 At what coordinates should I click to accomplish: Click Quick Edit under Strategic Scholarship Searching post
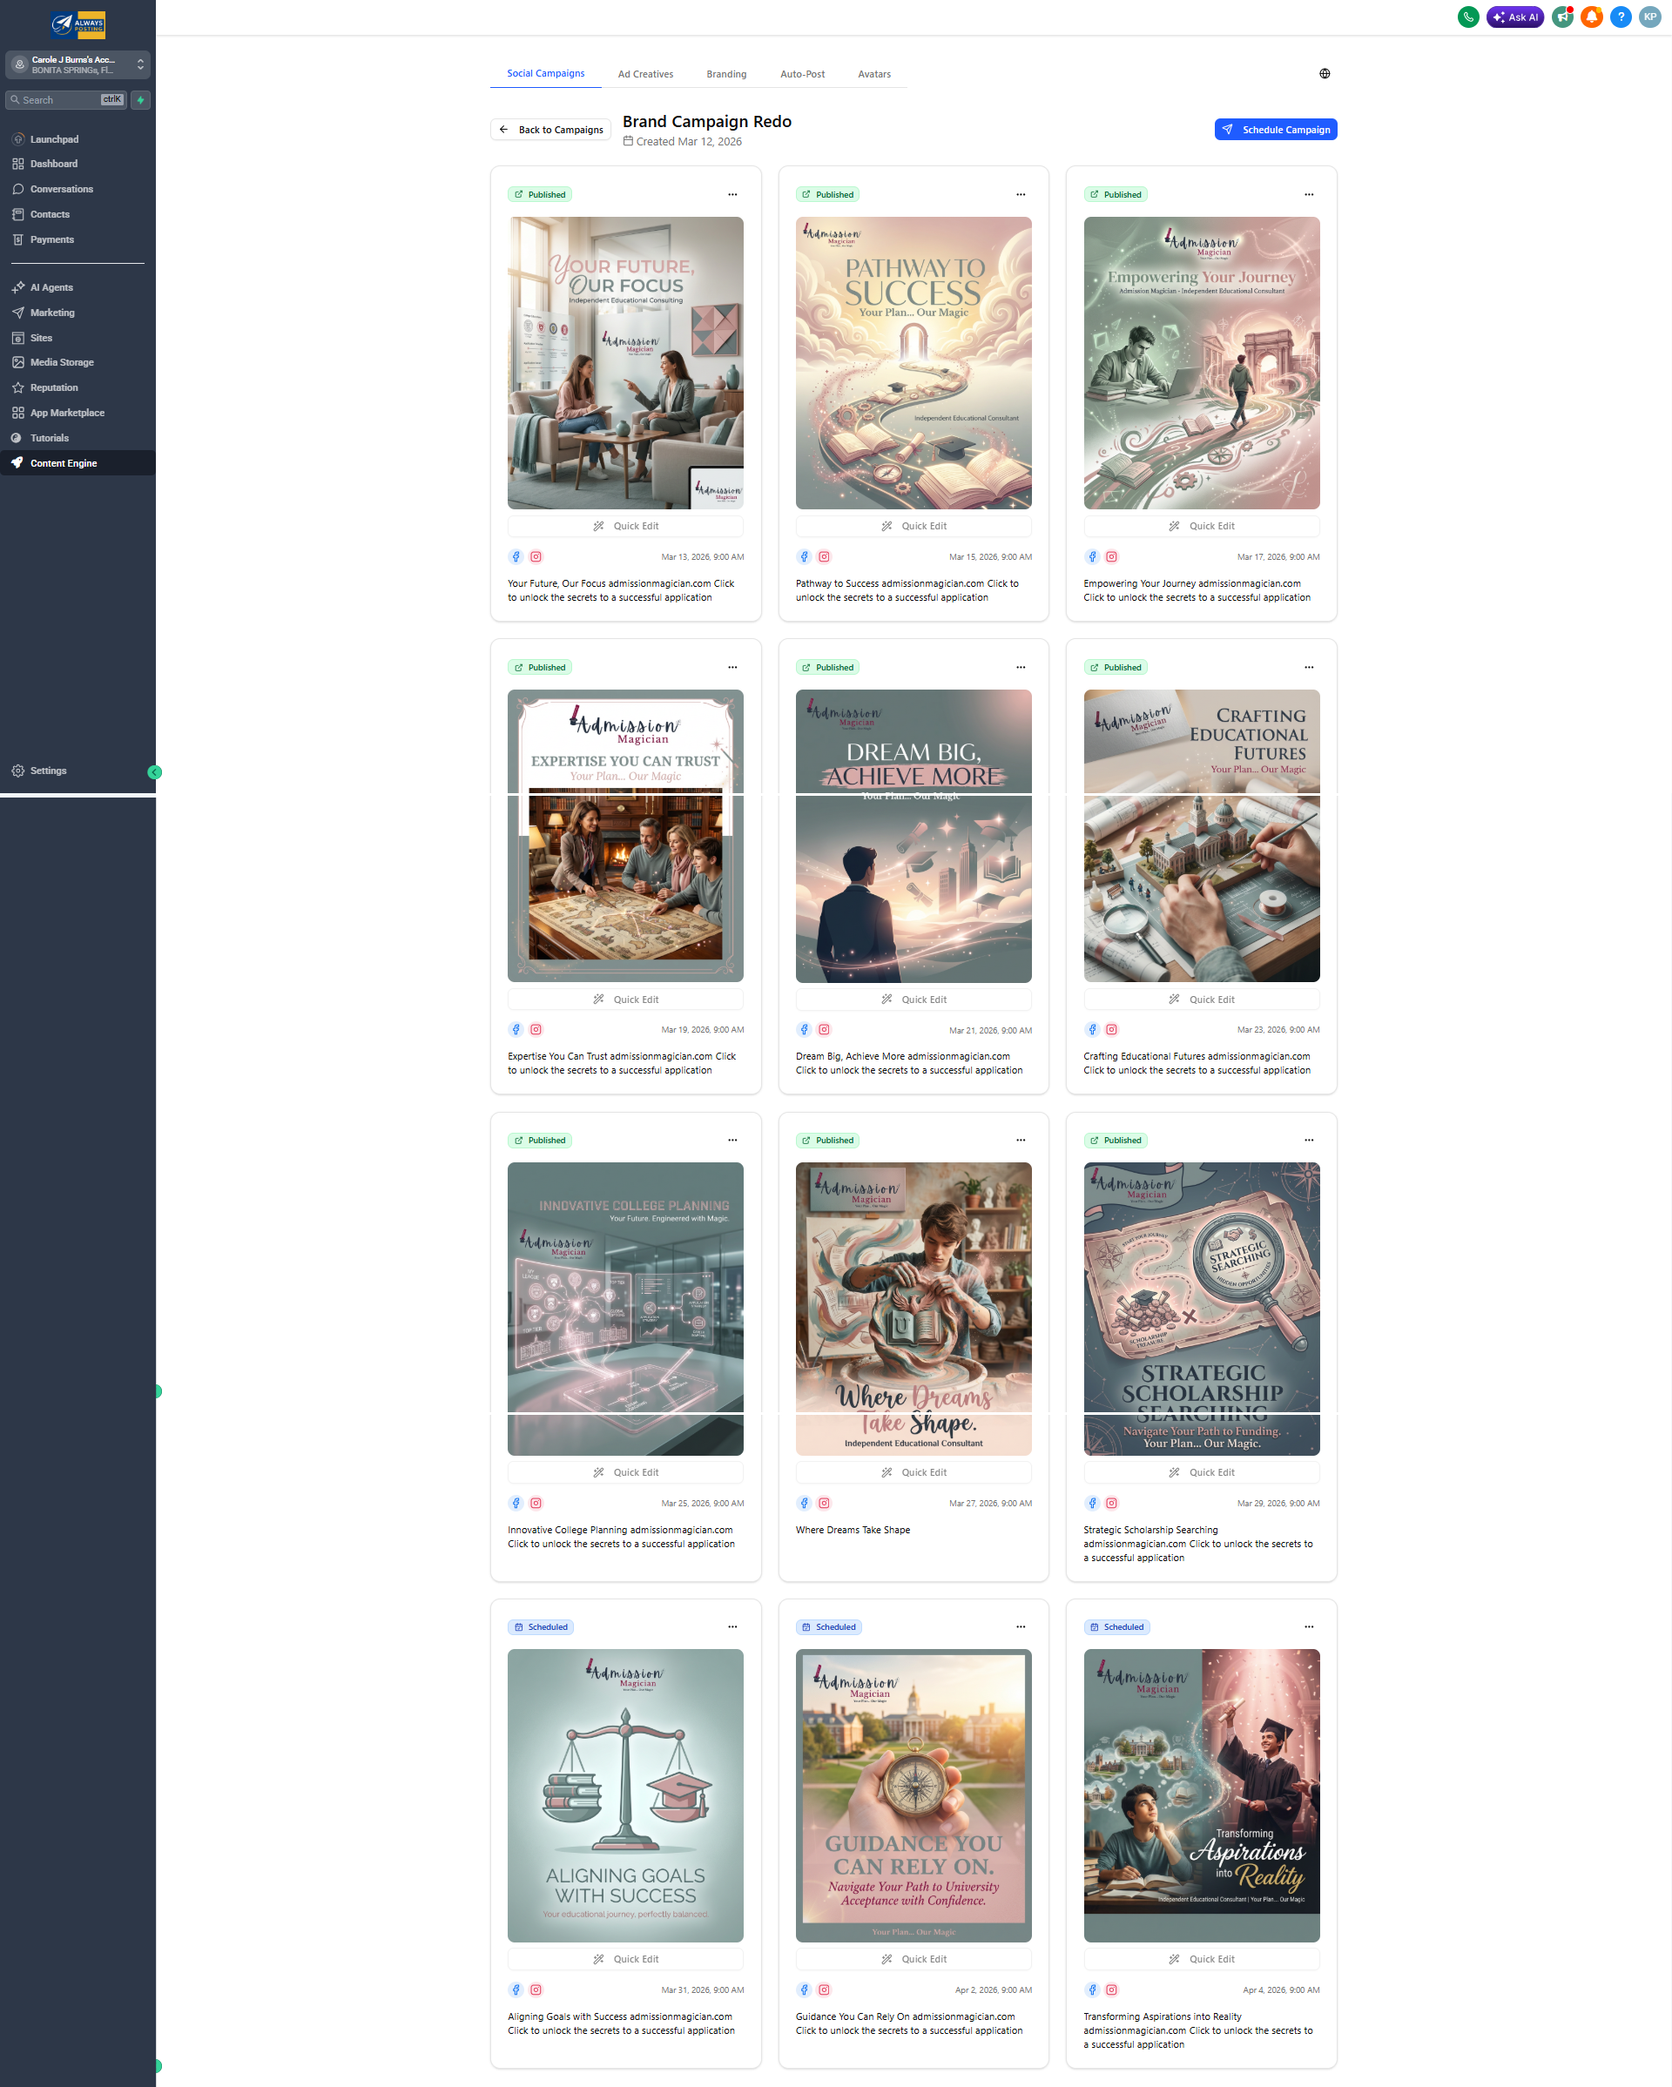tap(1202, 1472)
